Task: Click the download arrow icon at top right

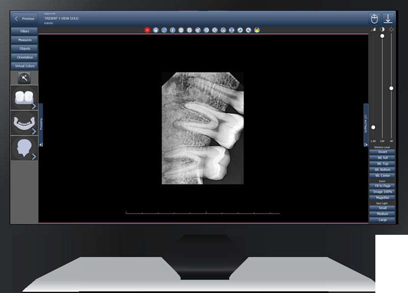Action: [388, 19]
